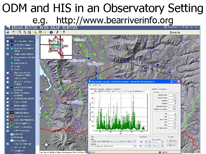Enable the SNOTEL Sites layer checkbox
206x154 pixels.
(x=8, y=78)
